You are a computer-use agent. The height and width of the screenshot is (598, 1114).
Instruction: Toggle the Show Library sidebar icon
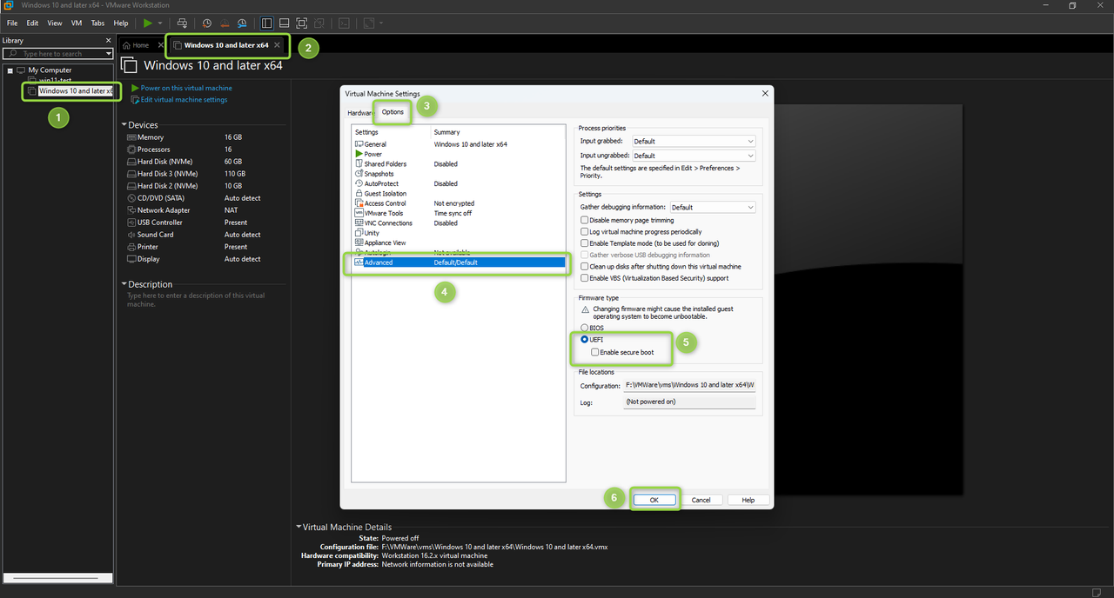[x=266, y=23]
